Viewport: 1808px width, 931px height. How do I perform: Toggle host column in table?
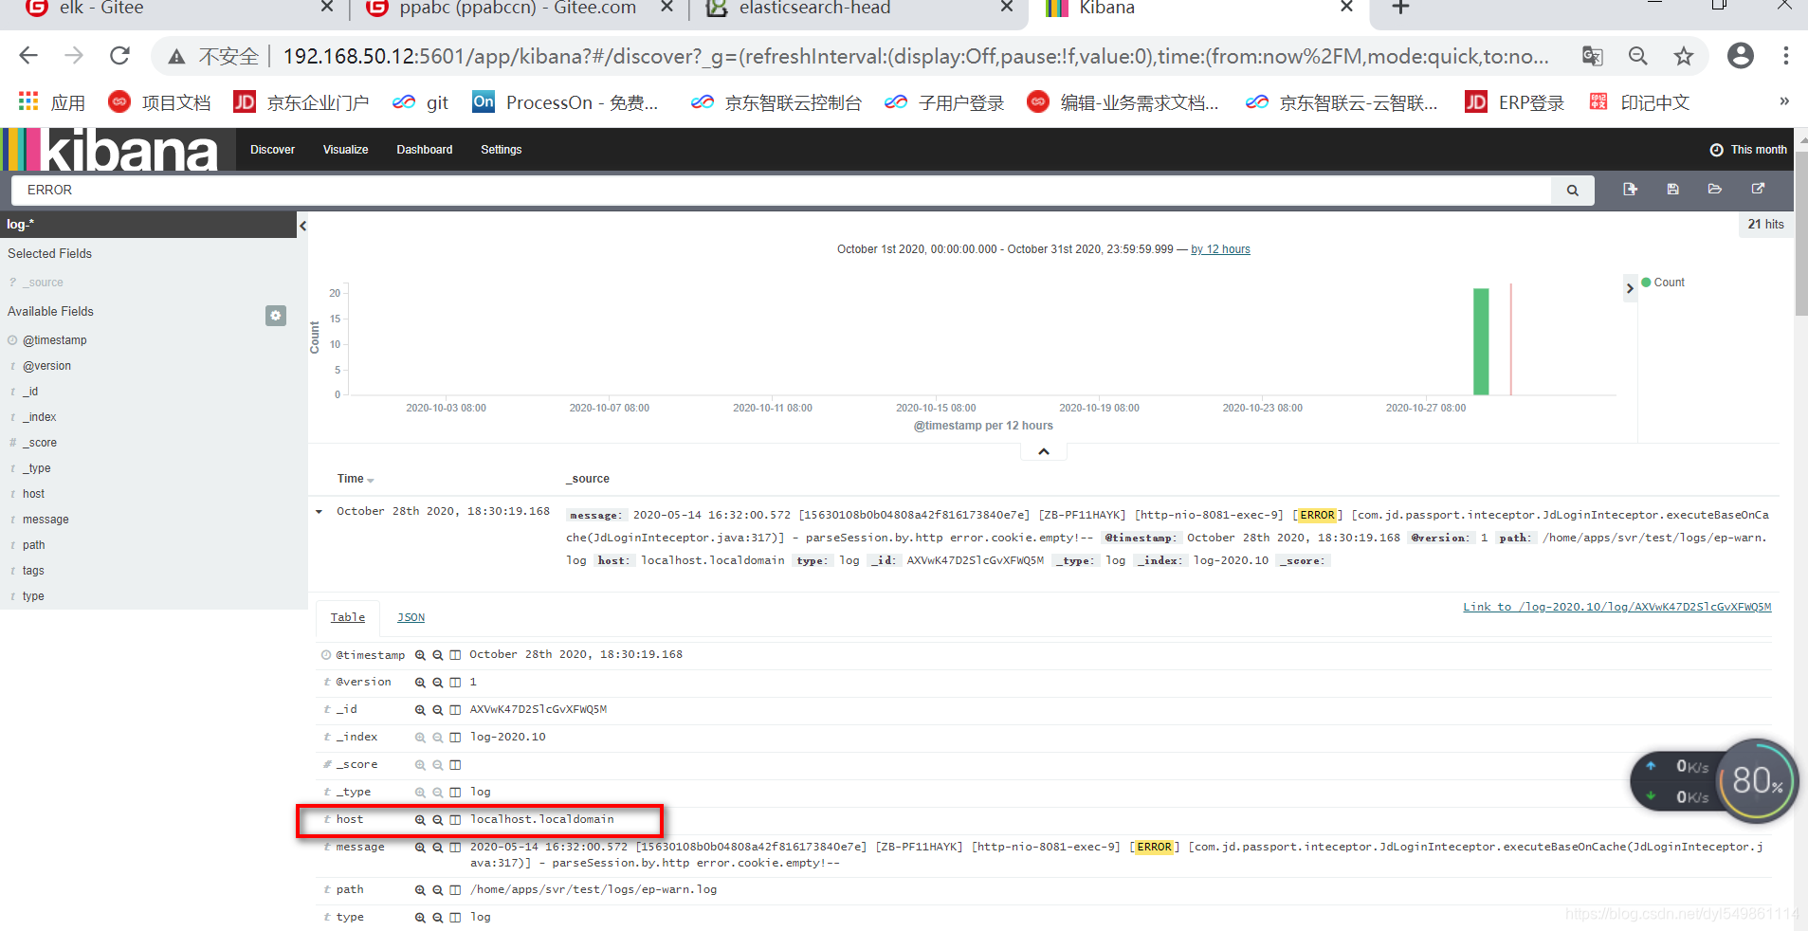455,820
